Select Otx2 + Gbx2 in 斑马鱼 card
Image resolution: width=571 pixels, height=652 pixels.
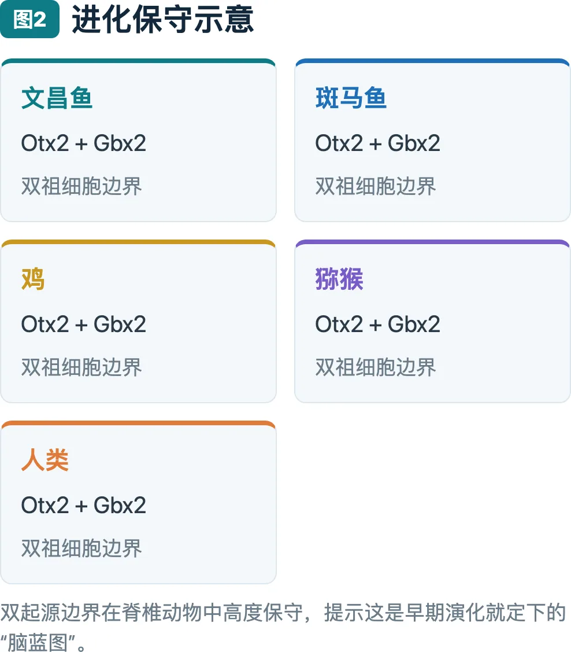coord(377,143)
